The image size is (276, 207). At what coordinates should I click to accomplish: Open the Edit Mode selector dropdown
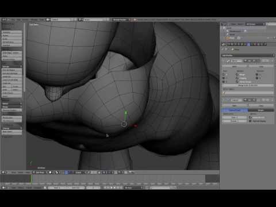pos(40,172)
